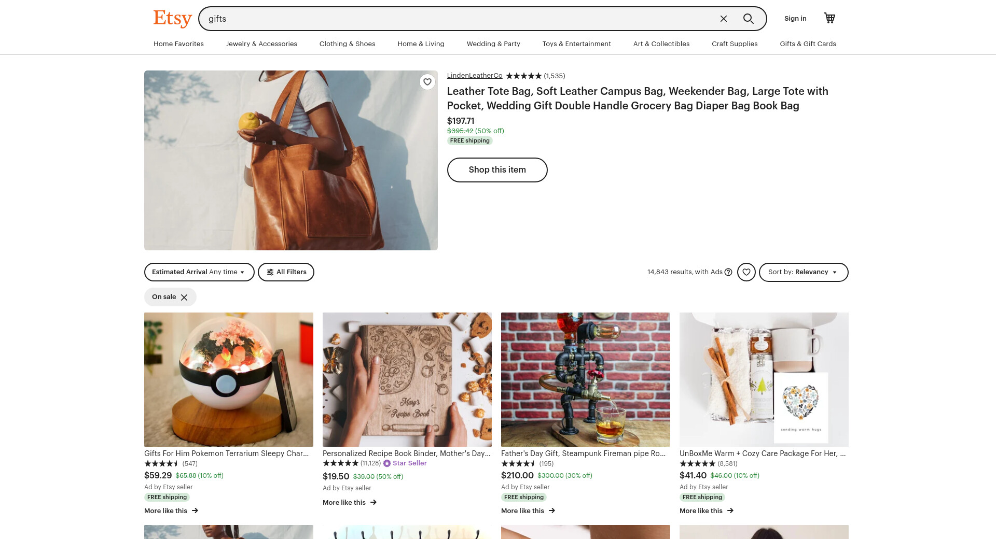Click inside the gifts search box
Screen dimensions: 996x539
point(457,19)
